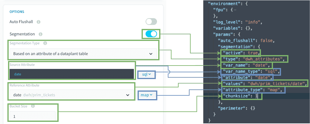Click the Bucket Size info icon

pos(33,106)
